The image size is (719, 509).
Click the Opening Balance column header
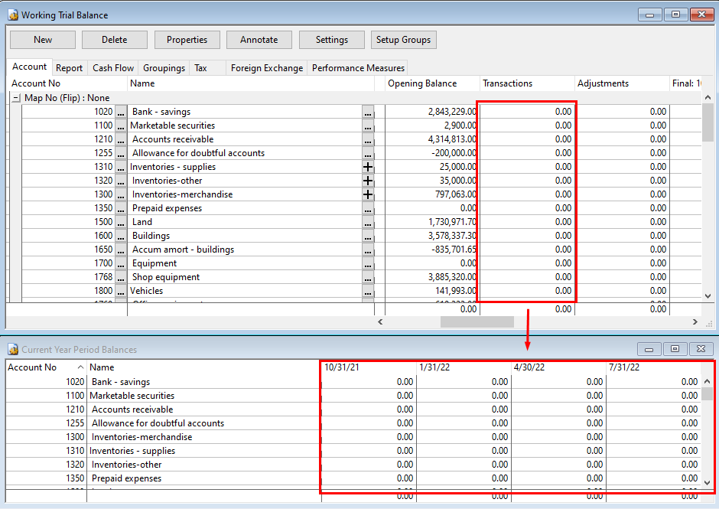tap(432, 83)
